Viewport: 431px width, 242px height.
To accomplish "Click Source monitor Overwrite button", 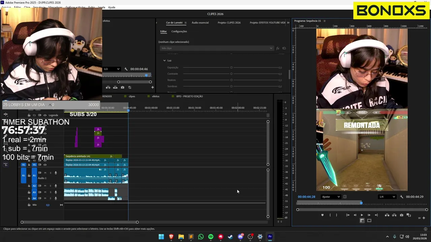I will point(115,87).
